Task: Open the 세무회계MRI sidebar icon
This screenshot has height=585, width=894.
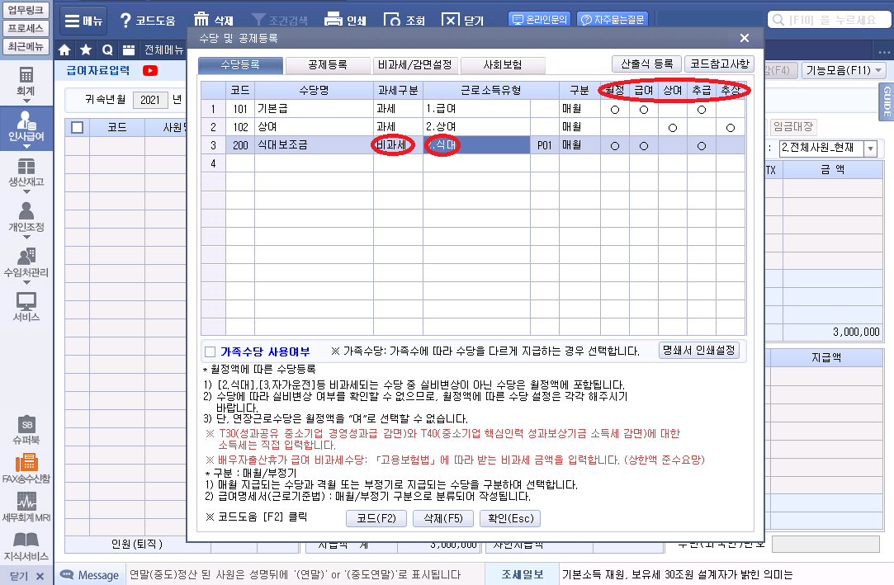Action: (x=26, y=508)
